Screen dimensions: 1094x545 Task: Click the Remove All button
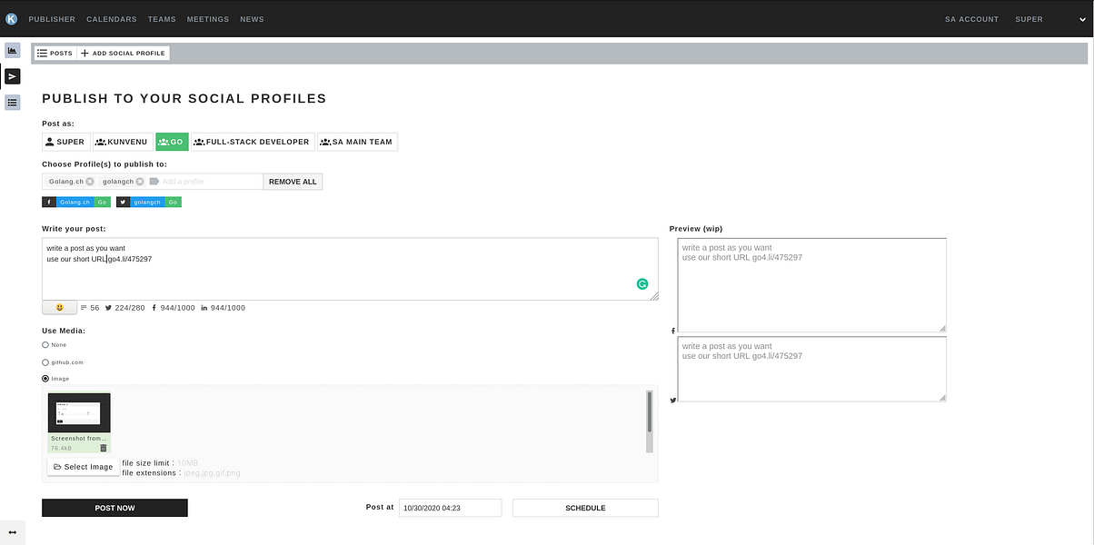coord(293,182)
